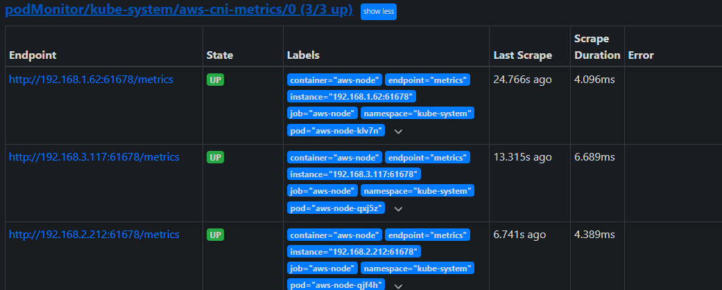This screenshot has height=290, width=722.
Task: Click the podMonitor aws-cni-metrics heading link
Action: 179,10
